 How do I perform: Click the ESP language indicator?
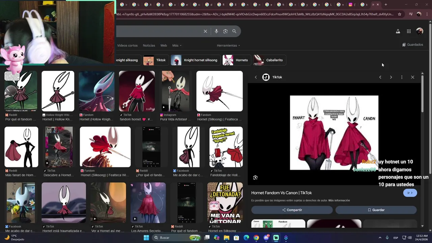point(396,238)
